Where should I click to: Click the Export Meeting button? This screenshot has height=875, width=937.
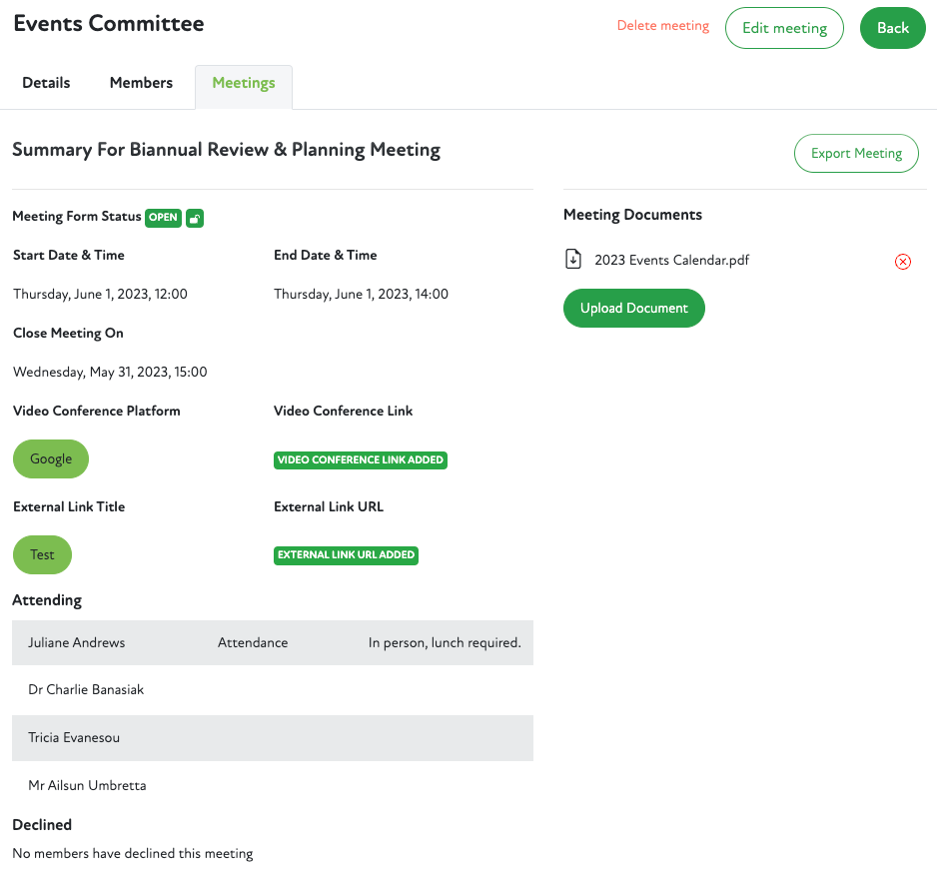pyautogui.click(x=856, y=153)
